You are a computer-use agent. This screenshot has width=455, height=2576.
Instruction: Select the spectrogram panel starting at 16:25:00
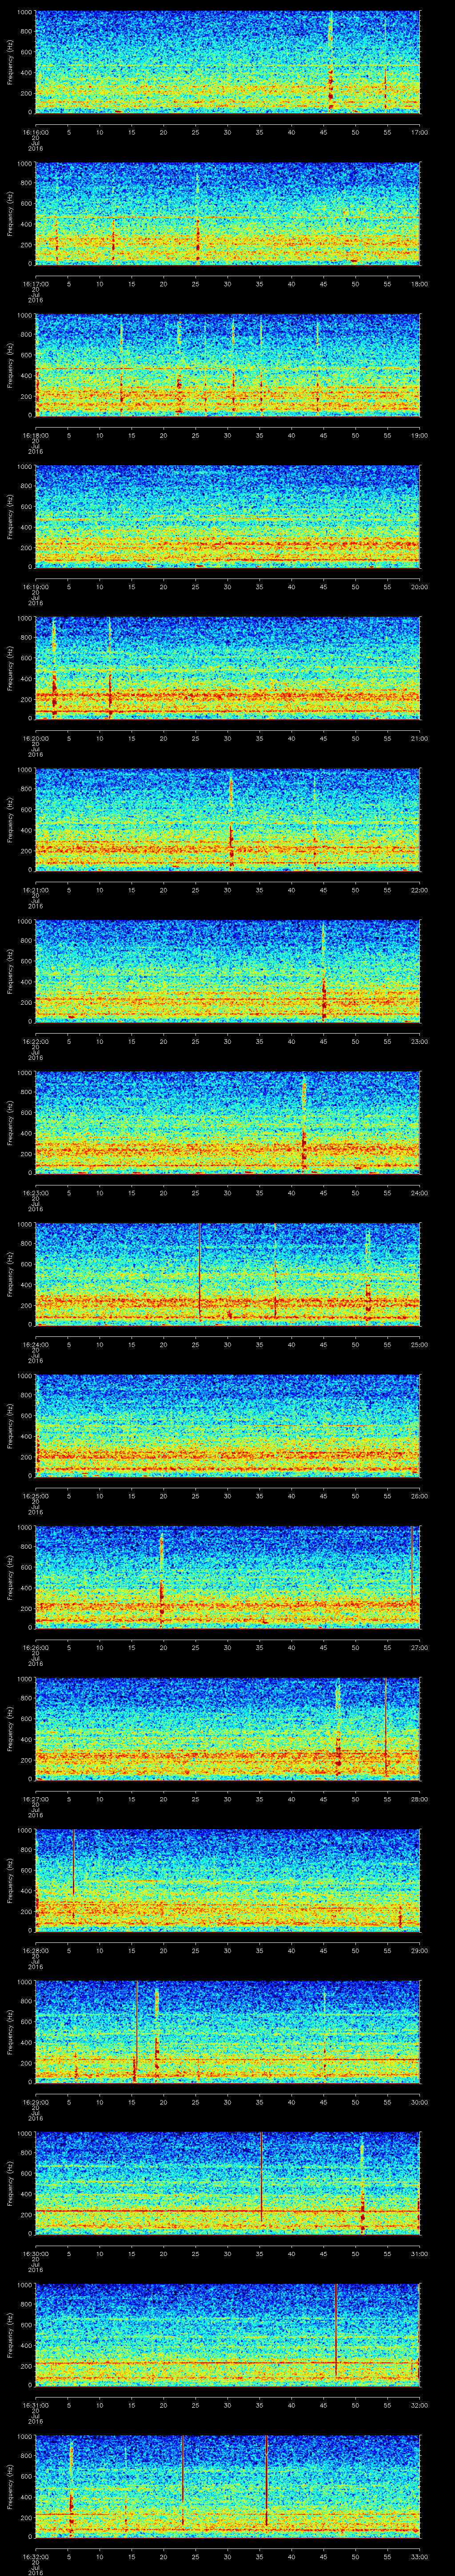[x=228, y=1426]
